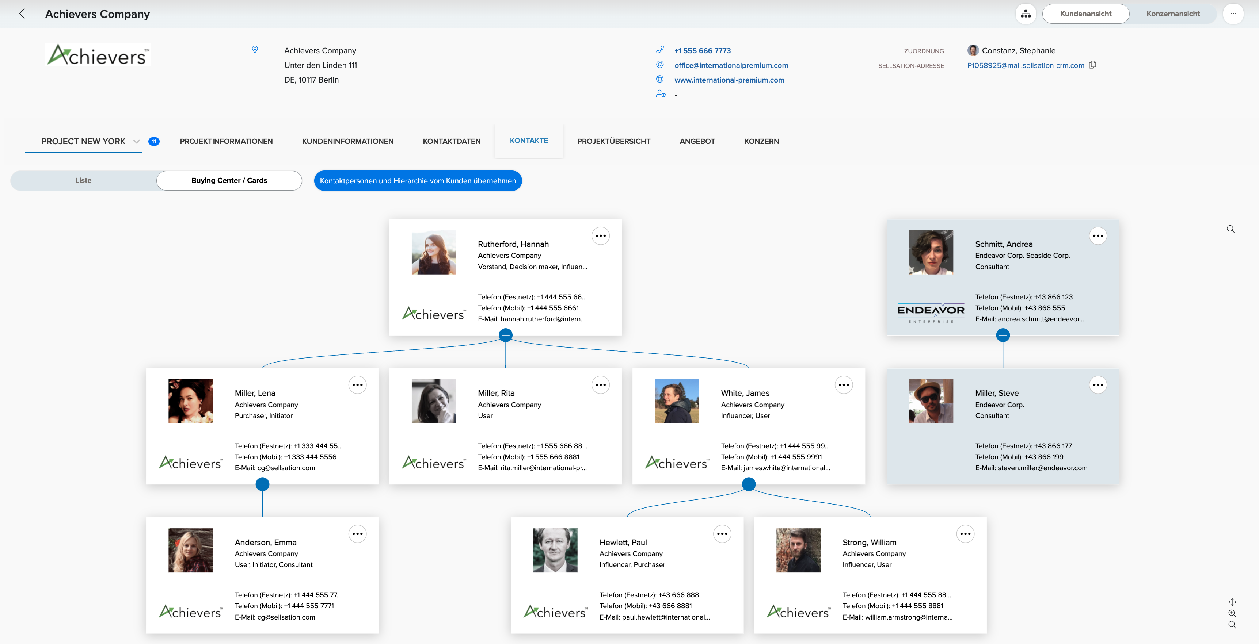Open the Projektübersicht tab

click(x=614, y=141)
